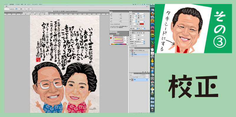Screen dimensions: 236x117
Task: Click the opacity field in Layers panel
Action: point(147,75)
